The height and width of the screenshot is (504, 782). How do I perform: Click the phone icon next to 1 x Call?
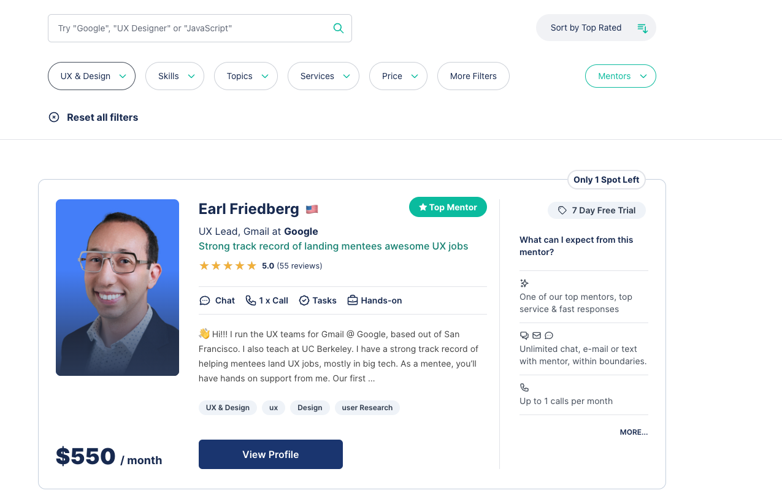click(250, 300)
